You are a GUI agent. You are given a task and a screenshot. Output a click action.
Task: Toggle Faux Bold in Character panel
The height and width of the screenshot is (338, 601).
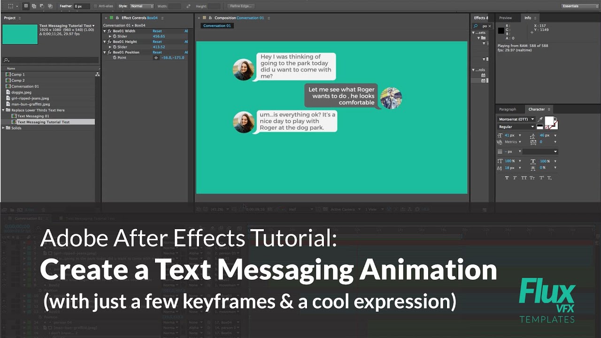point(507,178)
